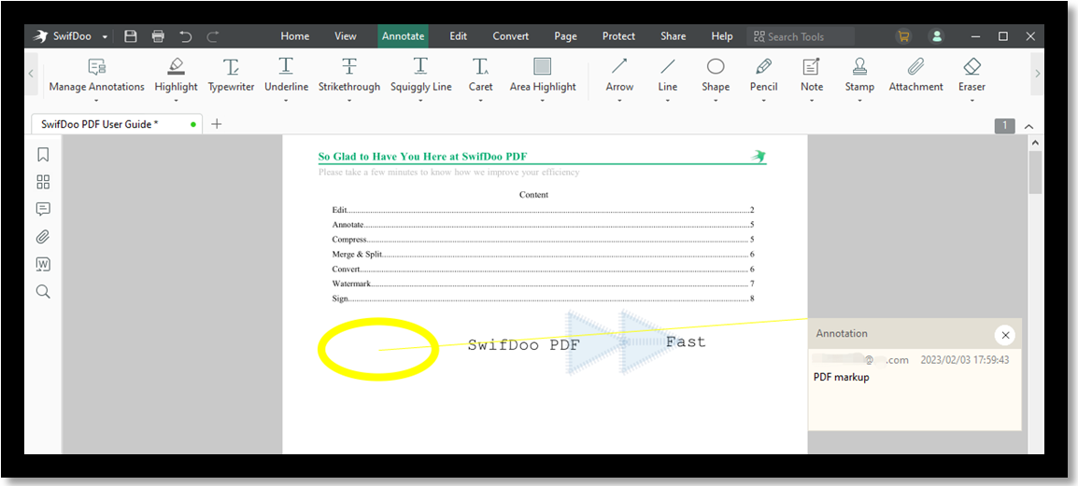Screen dimensions: 1078x486
Task: Switch to the Convert tab
Action: pyautogui.click(x=511, y=36)
